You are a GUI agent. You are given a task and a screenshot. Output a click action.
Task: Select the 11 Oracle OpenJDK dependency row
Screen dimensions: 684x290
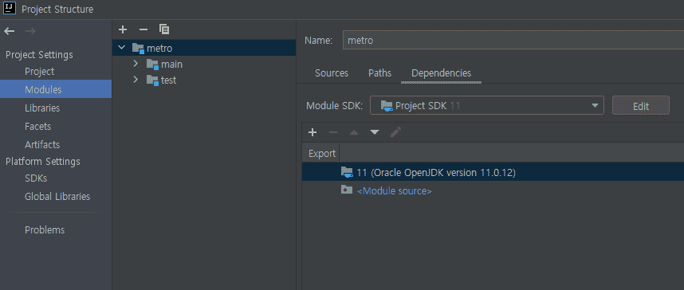click(493, 172)
